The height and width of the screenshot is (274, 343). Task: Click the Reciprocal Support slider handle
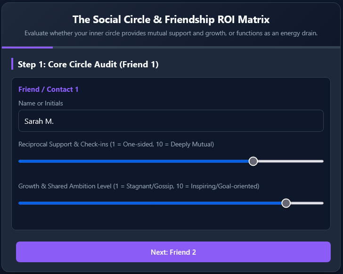pos(253,161)
